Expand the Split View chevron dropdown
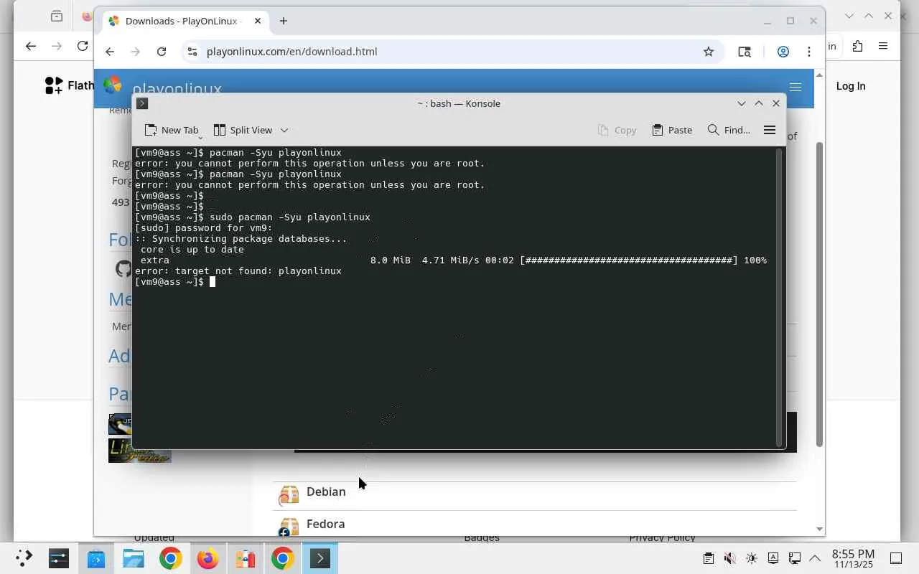Image resolution: width=919 pixels, height=574 pixels. tap(284, 130)
